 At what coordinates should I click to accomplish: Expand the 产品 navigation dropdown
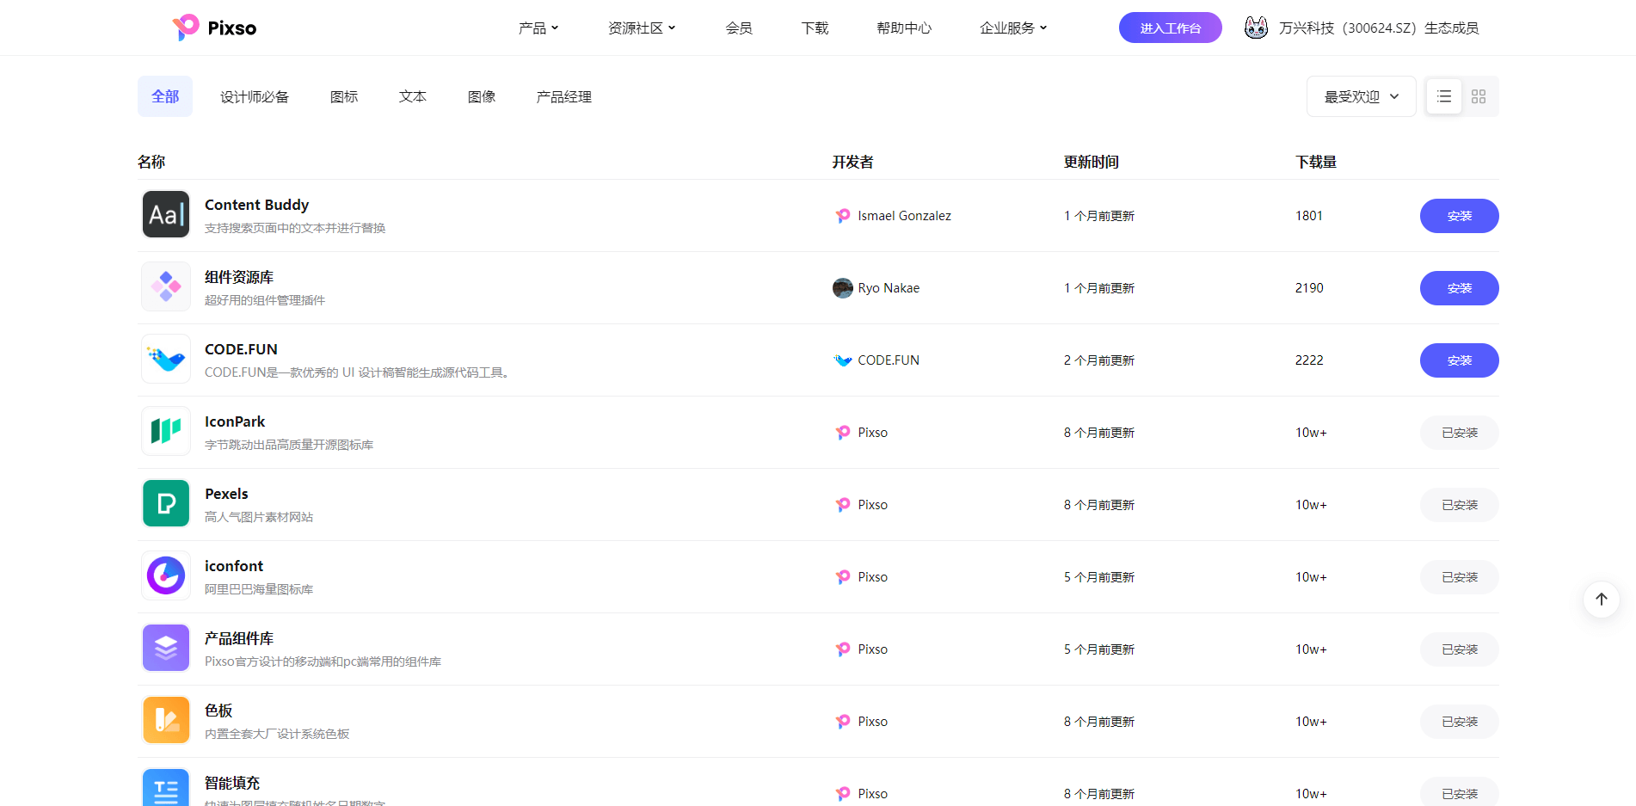coord(538,28)
